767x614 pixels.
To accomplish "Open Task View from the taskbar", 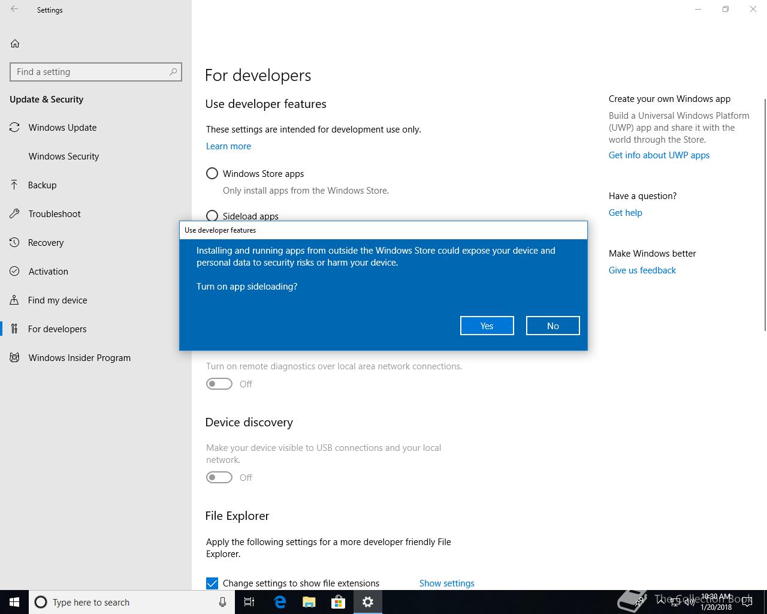I will coord(249,602).
